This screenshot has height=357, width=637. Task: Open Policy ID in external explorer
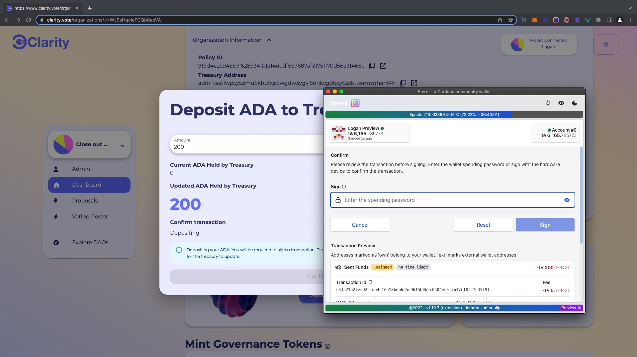pyautogui.click(x=383, y=66)
